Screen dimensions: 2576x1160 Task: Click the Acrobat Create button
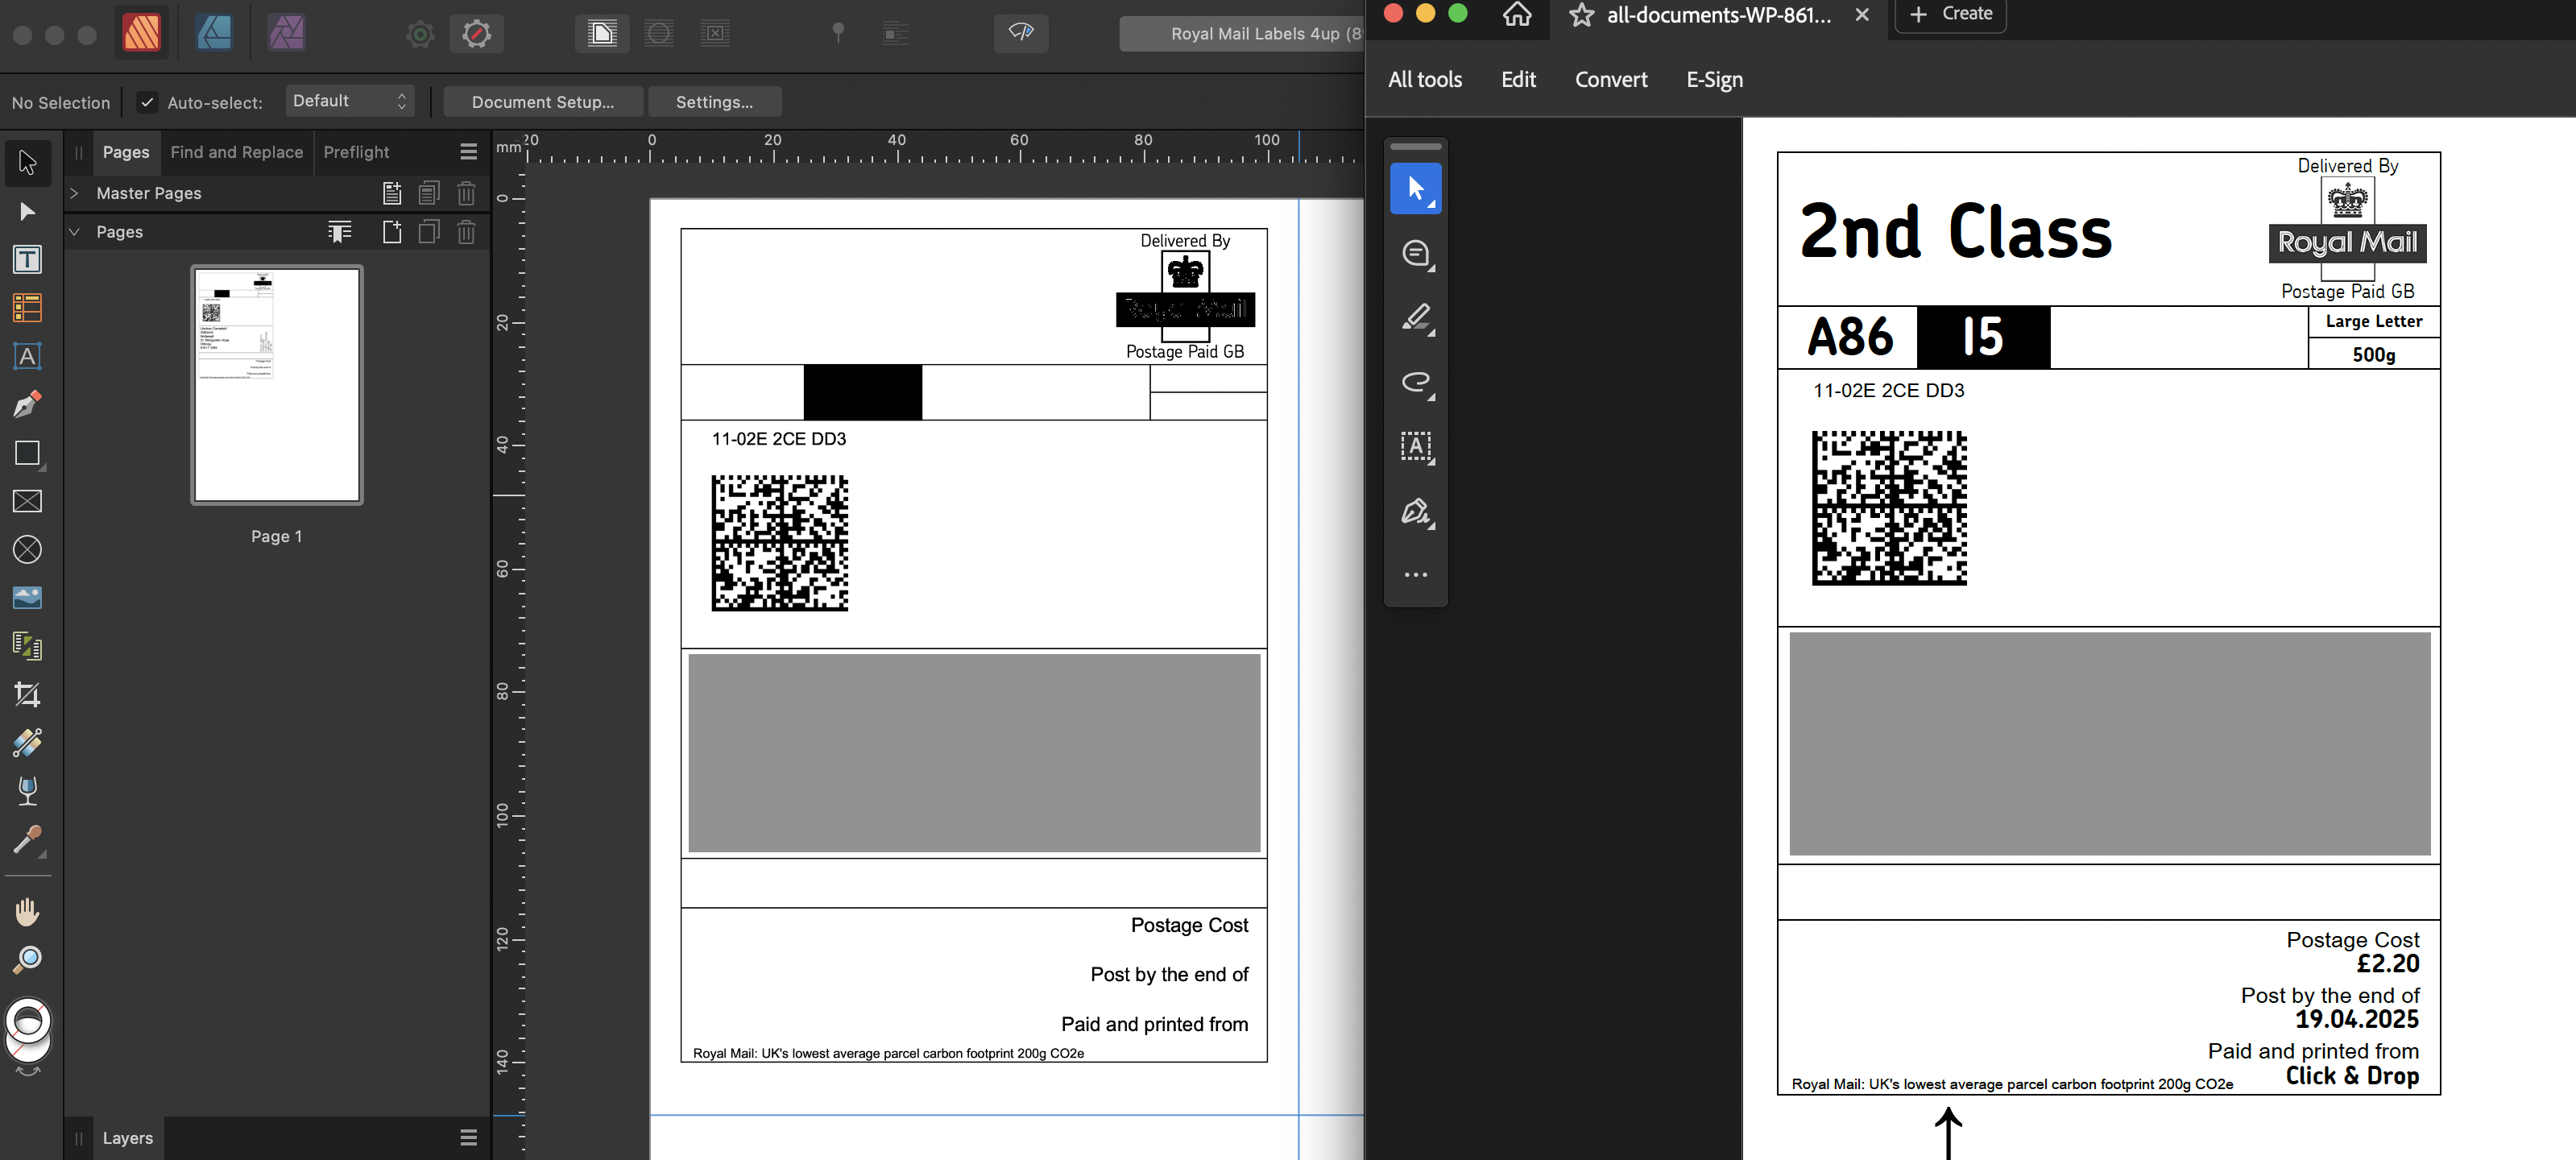[1950, 14]
